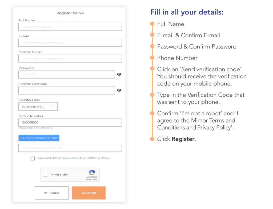273x209 pixels.
Task: Click the orange Register button
Action: (x=89, y=193)
